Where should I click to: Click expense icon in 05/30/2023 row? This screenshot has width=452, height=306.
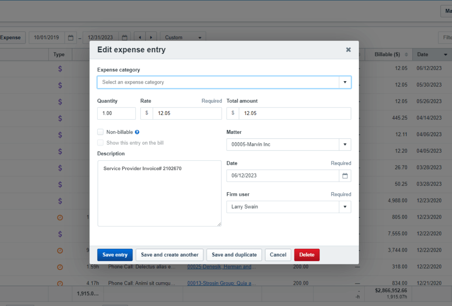(x=60, y=85)
